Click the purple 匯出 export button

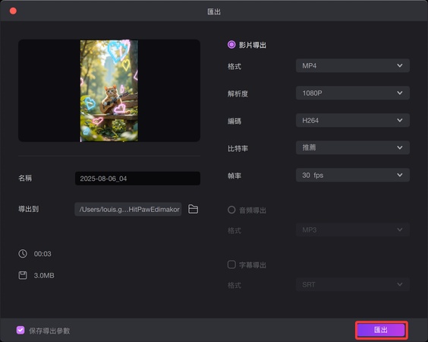coord(381,330)
